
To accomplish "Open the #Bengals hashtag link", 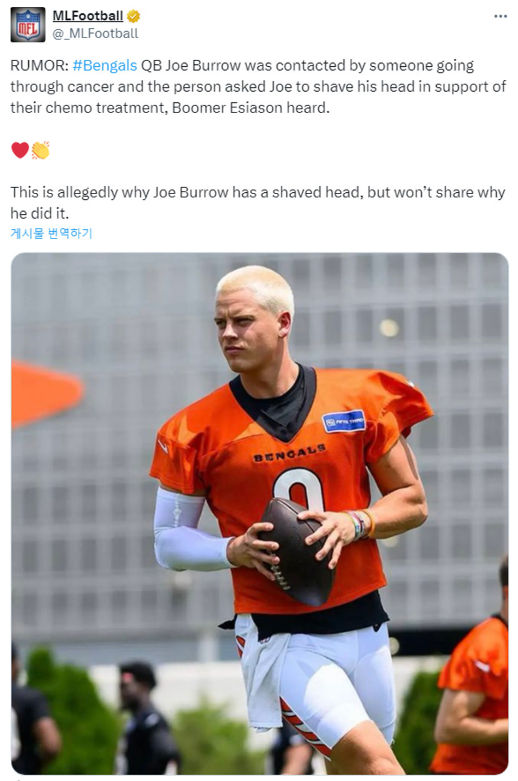I will tap(105, 66).
